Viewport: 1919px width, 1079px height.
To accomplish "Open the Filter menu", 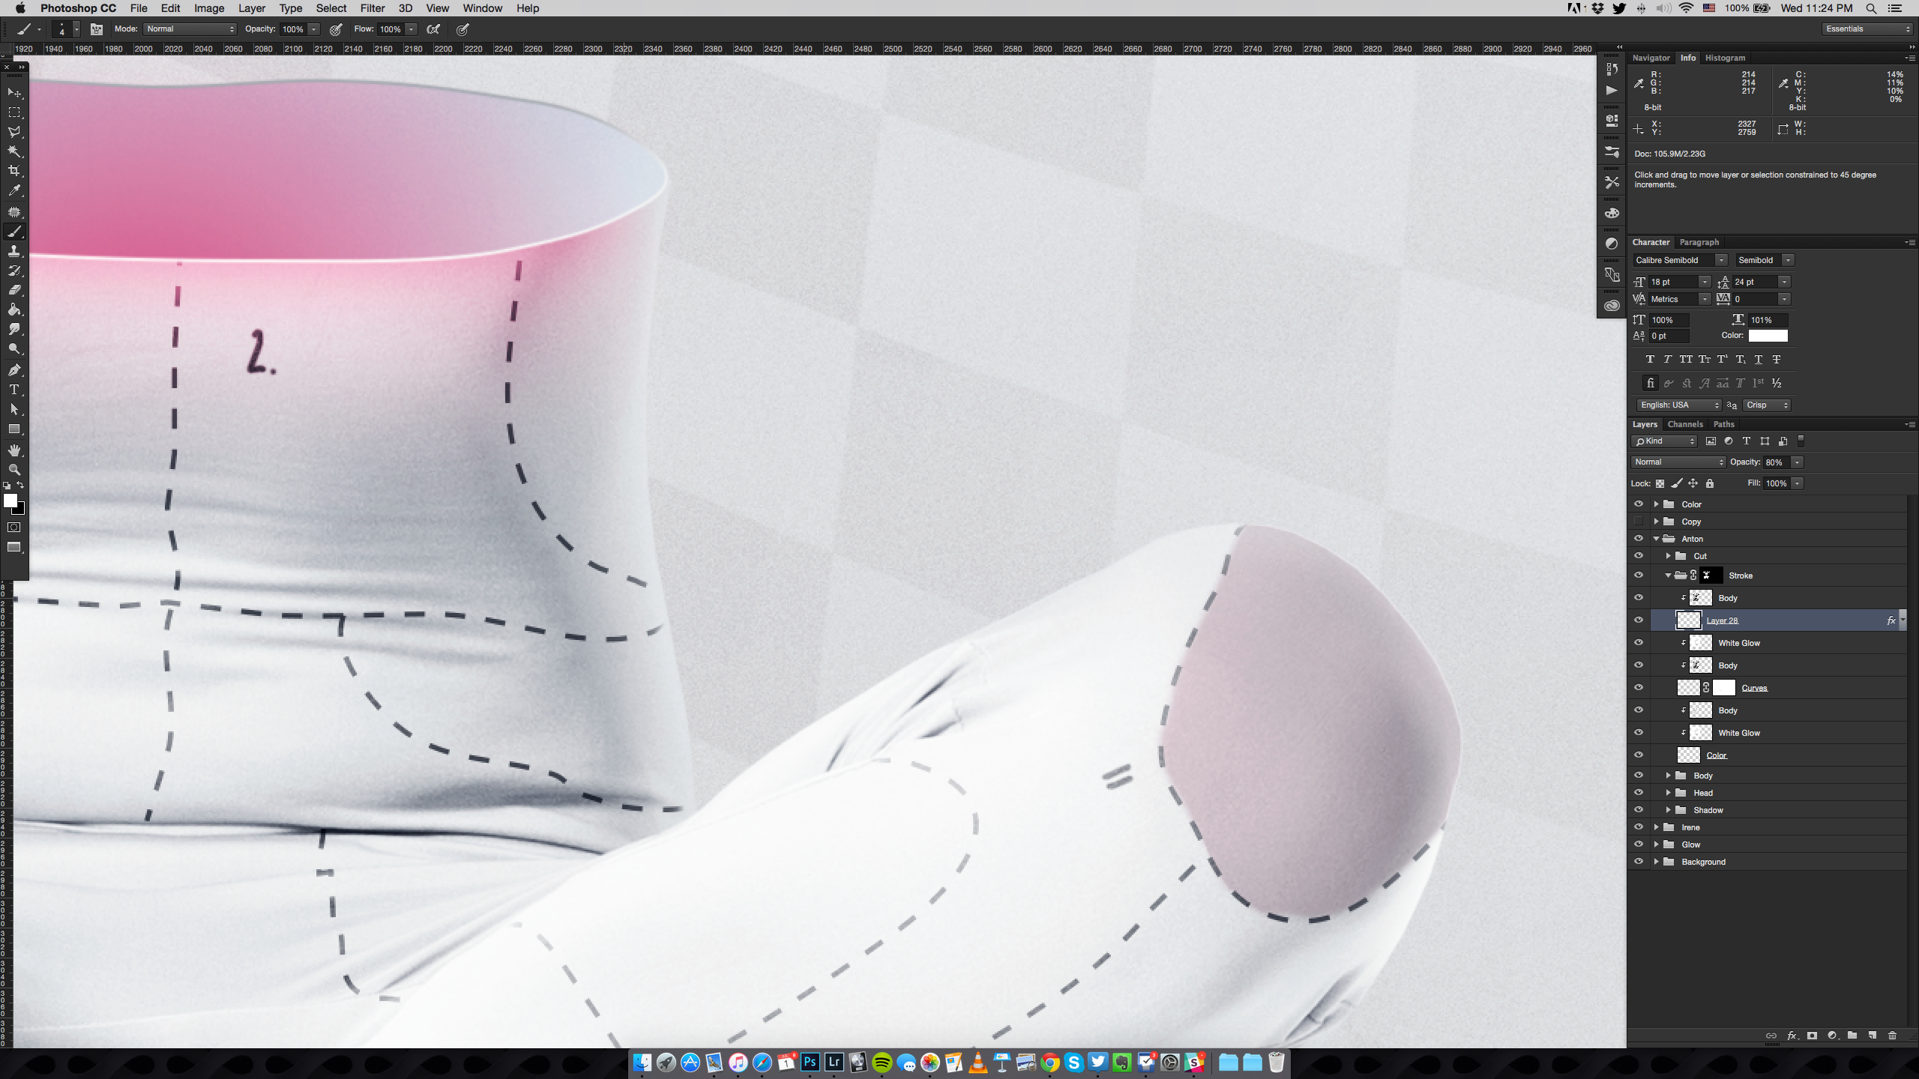I will tap(373, 8).
